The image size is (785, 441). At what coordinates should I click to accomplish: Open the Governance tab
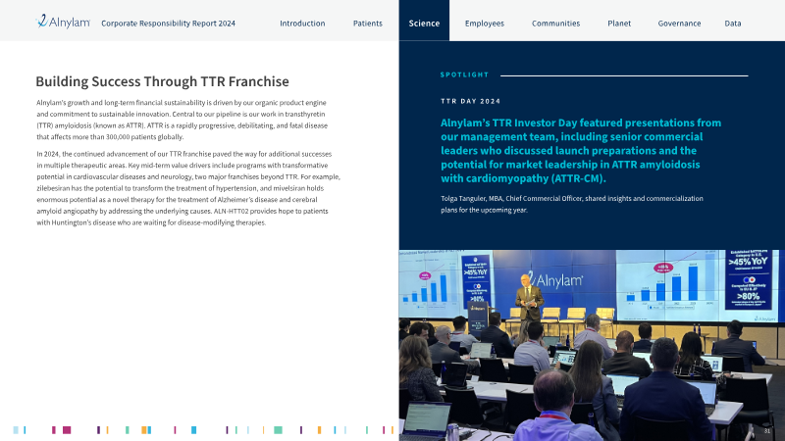679,23
